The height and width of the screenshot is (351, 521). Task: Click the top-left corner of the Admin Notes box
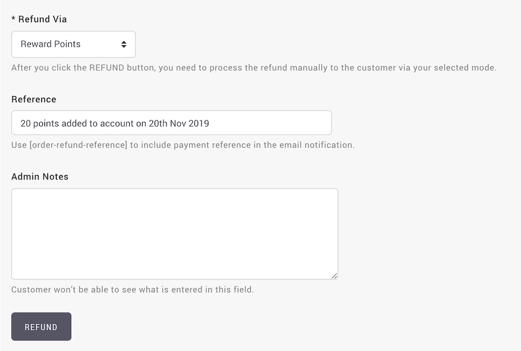point(16,193)
